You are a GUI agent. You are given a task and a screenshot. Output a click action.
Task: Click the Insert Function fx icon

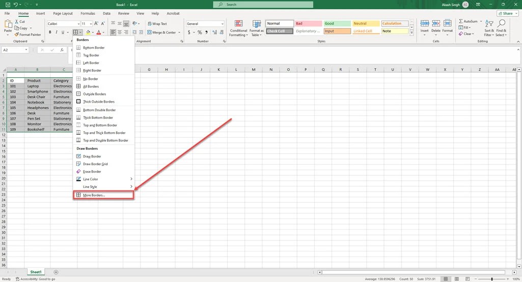[x=62, y=50]
